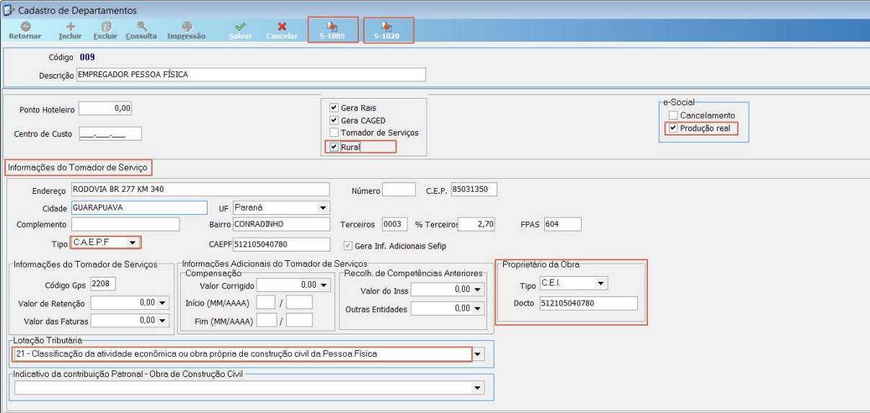This screenshot has height=413, width=870.
Task: Toggle the Produção real checkbox
Action: pyautogui.click(x=673, y=128)
